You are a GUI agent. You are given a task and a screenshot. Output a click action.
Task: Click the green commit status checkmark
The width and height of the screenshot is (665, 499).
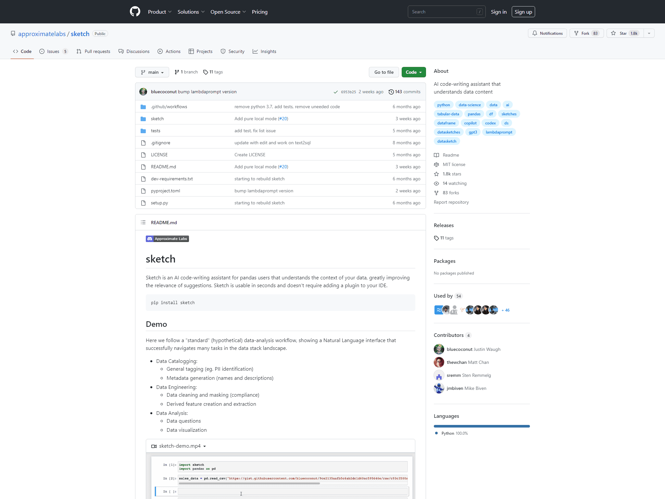pyautogui.click(x=336, y=92)
